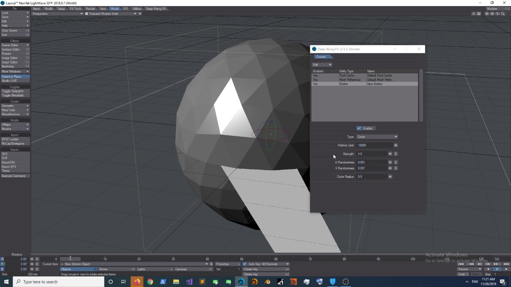Image resolution: width=511 pixels, height=287 pixels.
Task: Expand the Geometry create dropdown
Action: 15,106
